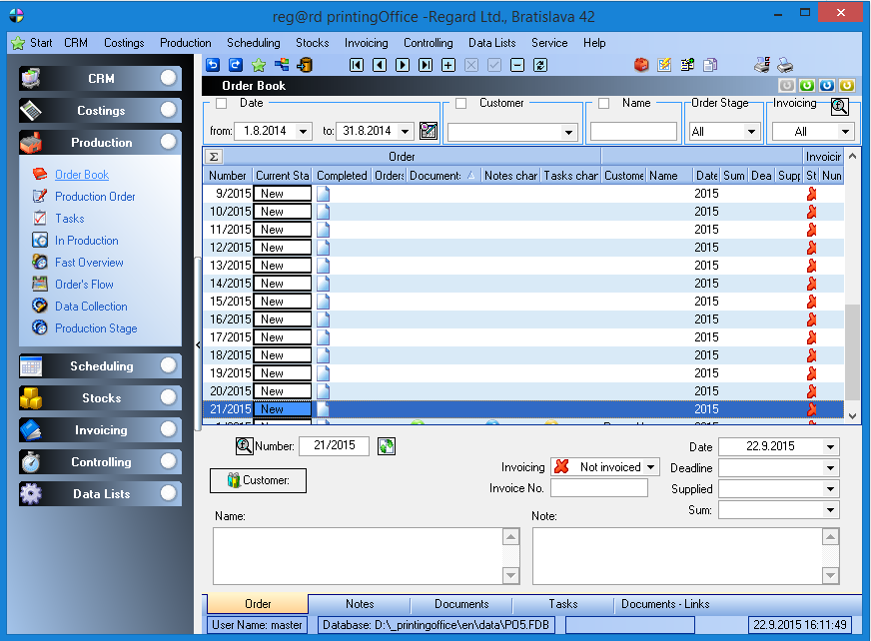Click the printer icon in the toolbar

(x=785, y=65)
